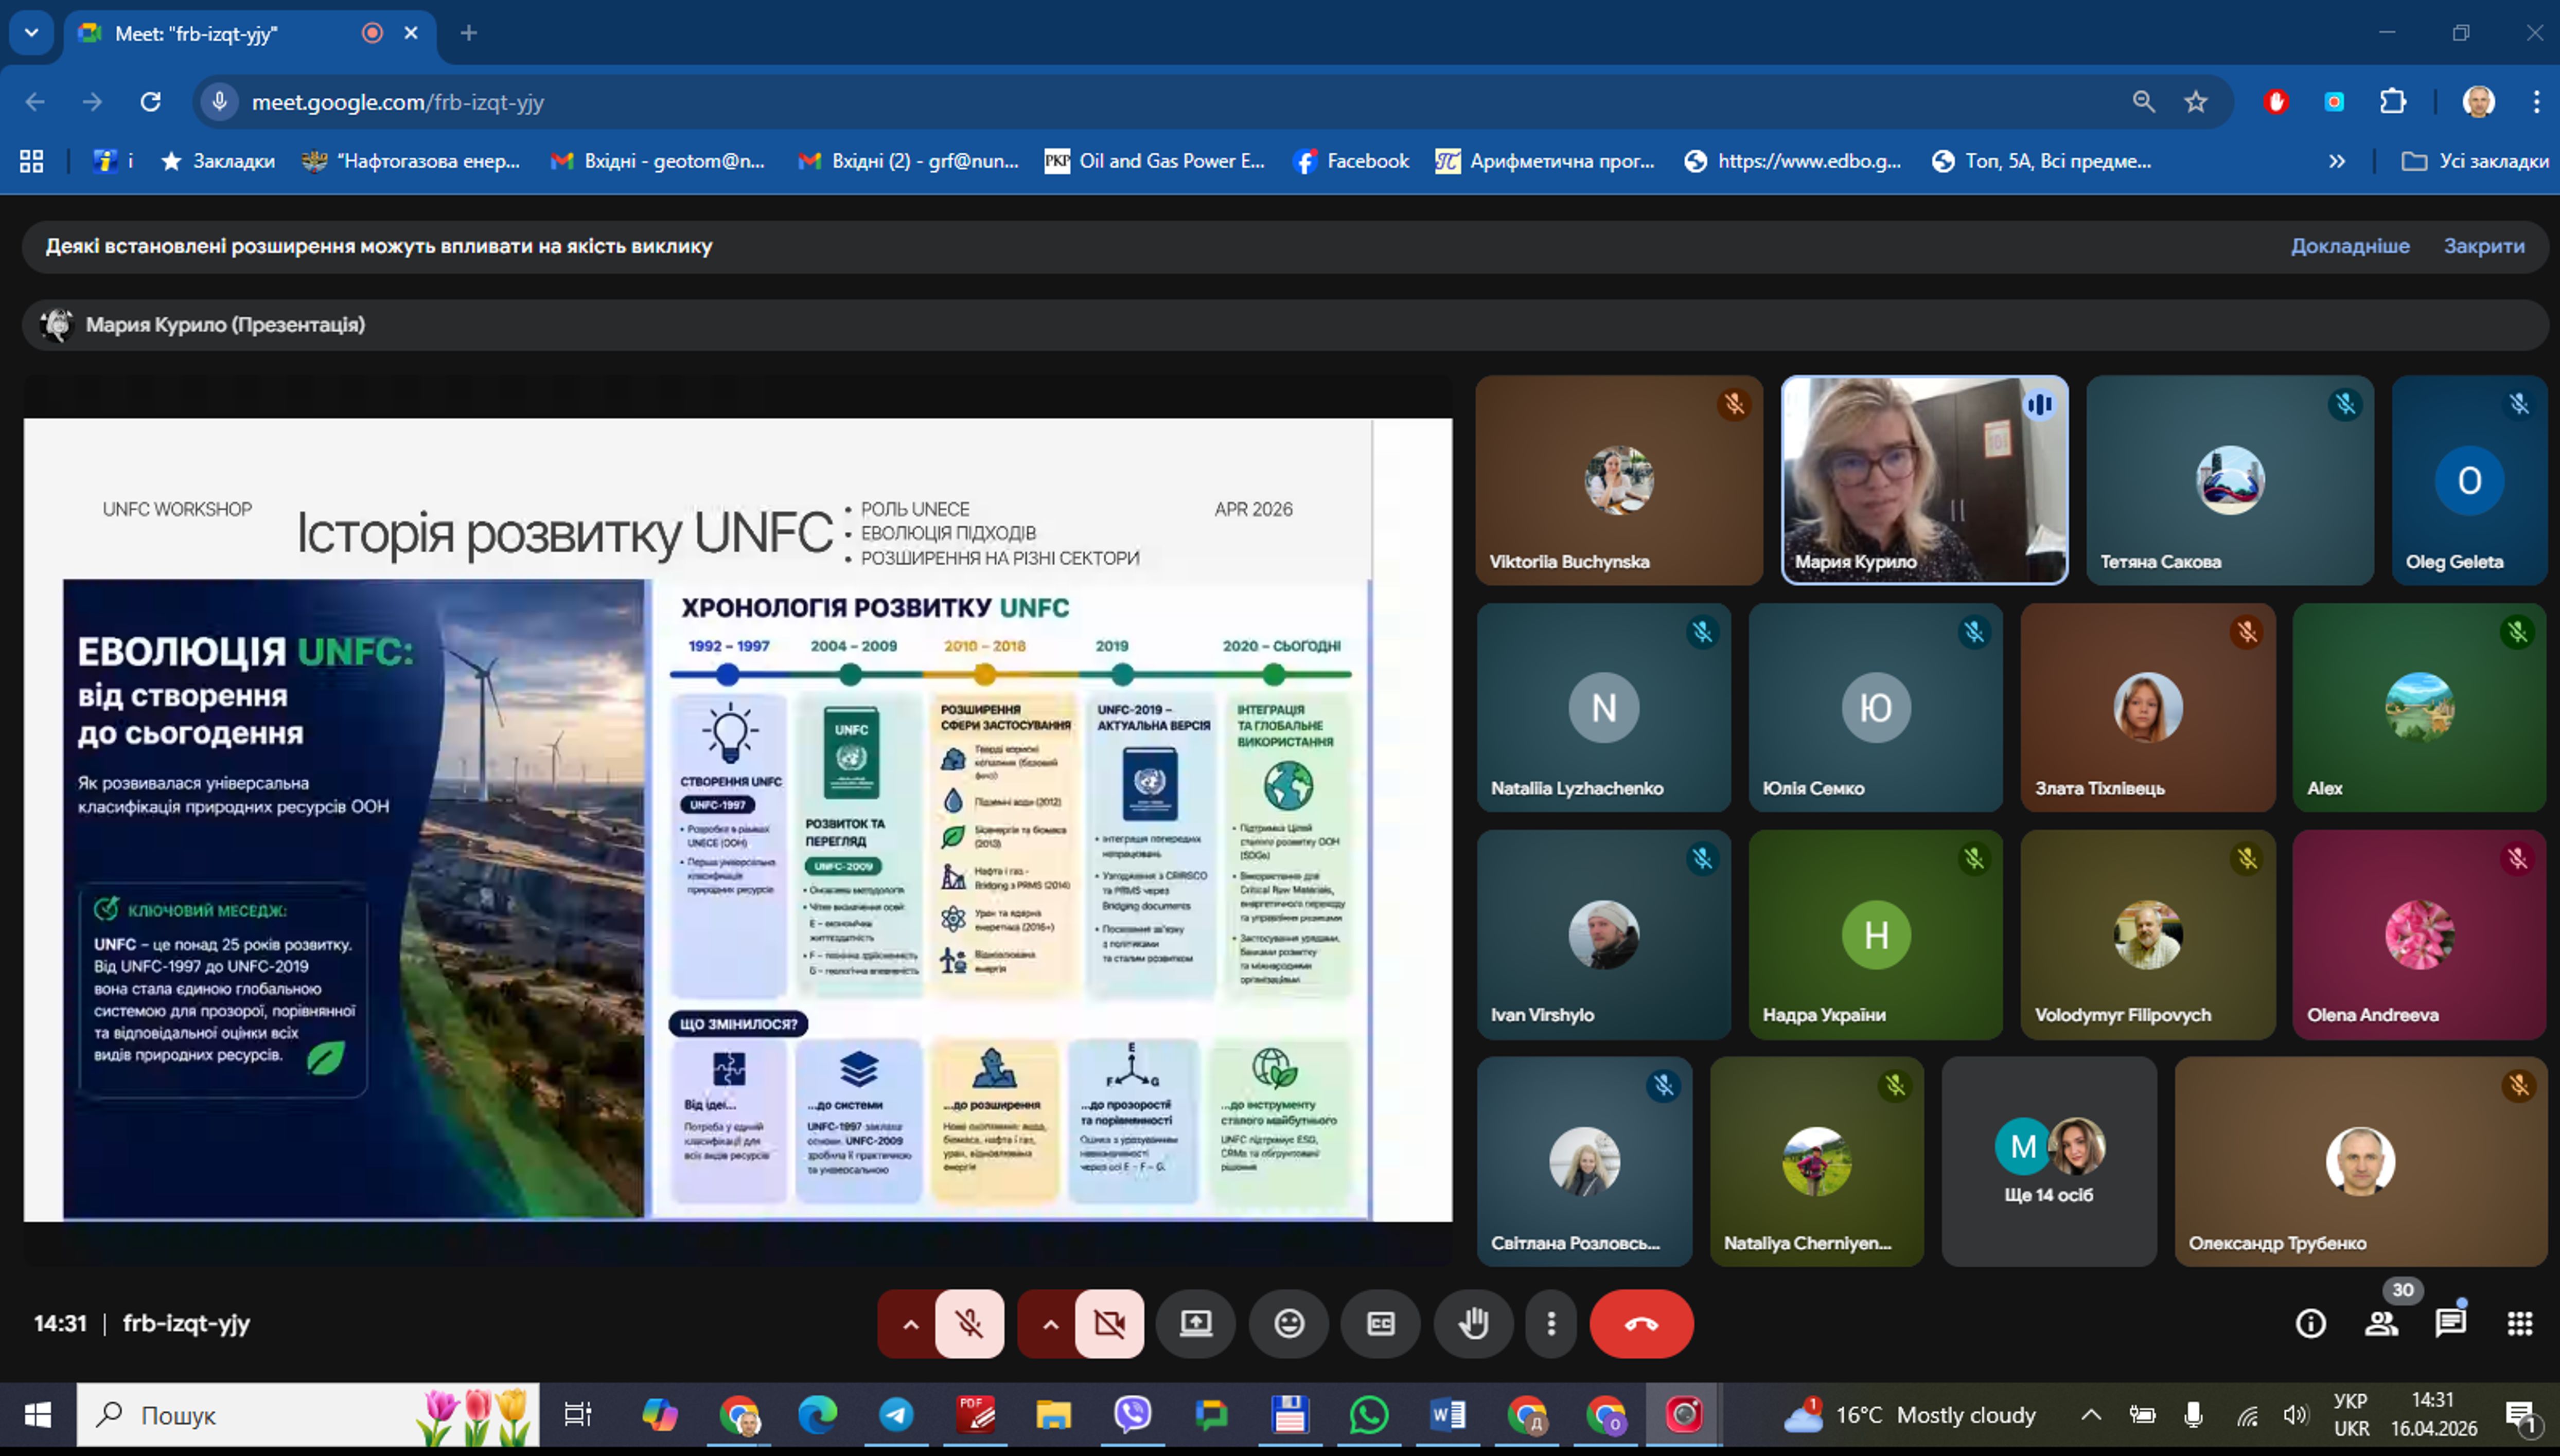
Task: Dismiss the extensions warning with Закрити
Action: pyautogui.click(x=2484, y=246)
